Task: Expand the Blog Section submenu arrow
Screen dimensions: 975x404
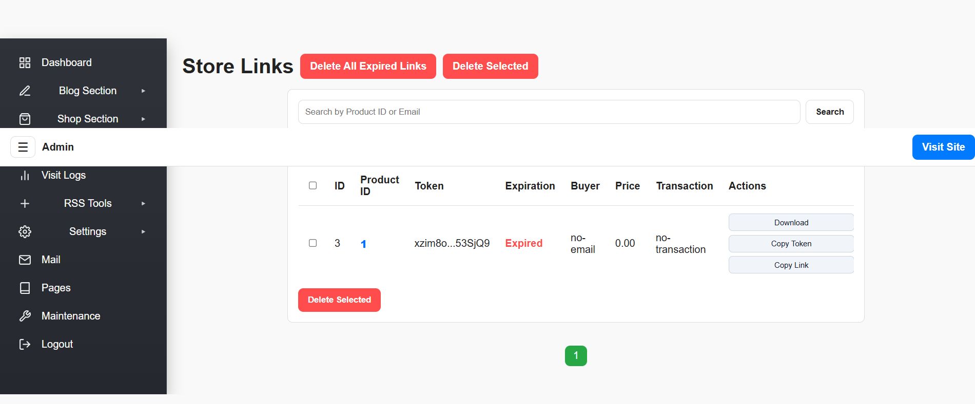Action: coord(143,91)
